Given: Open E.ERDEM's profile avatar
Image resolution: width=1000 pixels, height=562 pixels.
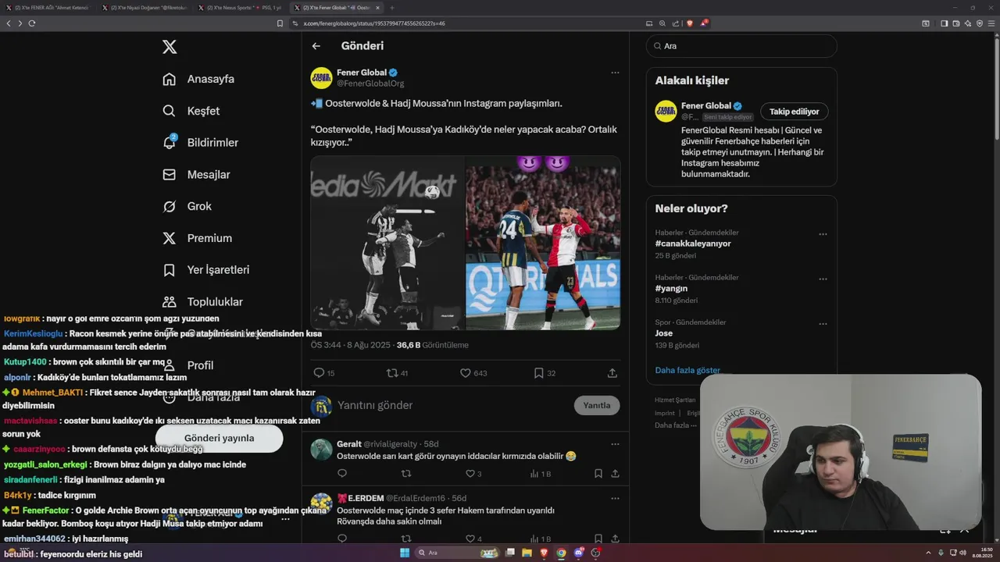Looking at the screenshot, I should pyautogui.click(x=322, y=504).
